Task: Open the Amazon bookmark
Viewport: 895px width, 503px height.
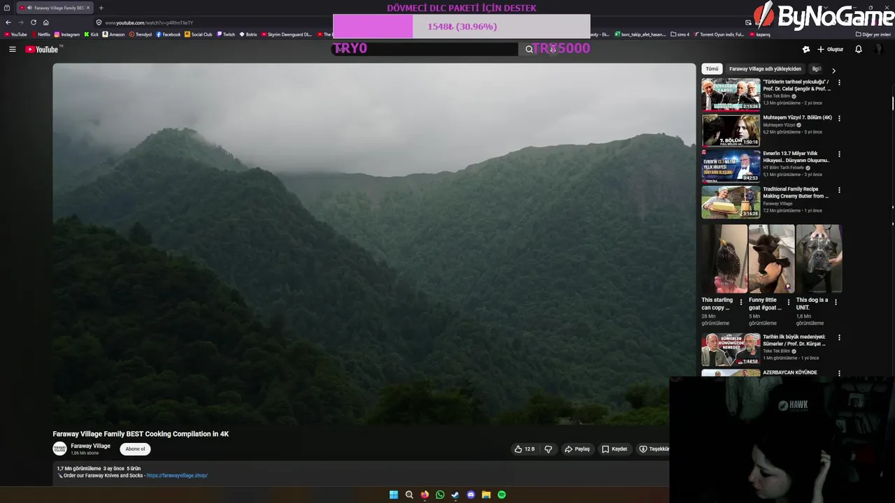Action: click(113, 34)
